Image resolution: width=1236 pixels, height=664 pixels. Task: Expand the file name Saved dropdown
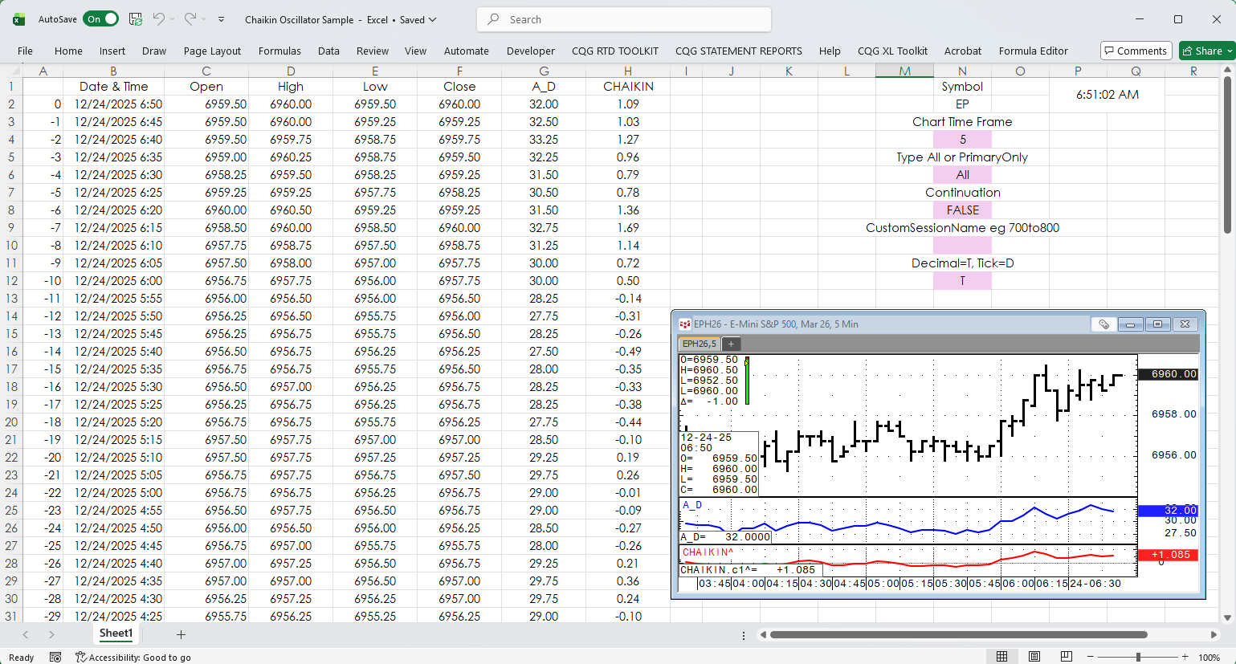(x=432, y=19)
